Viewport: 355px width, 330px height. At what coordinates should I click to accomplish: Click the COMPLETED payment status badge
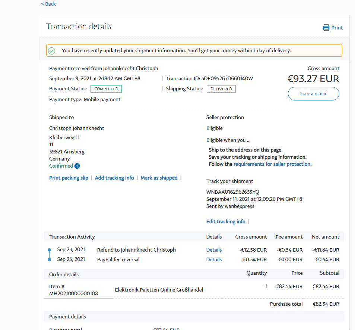pyautogui.click(x=106, y=89)
